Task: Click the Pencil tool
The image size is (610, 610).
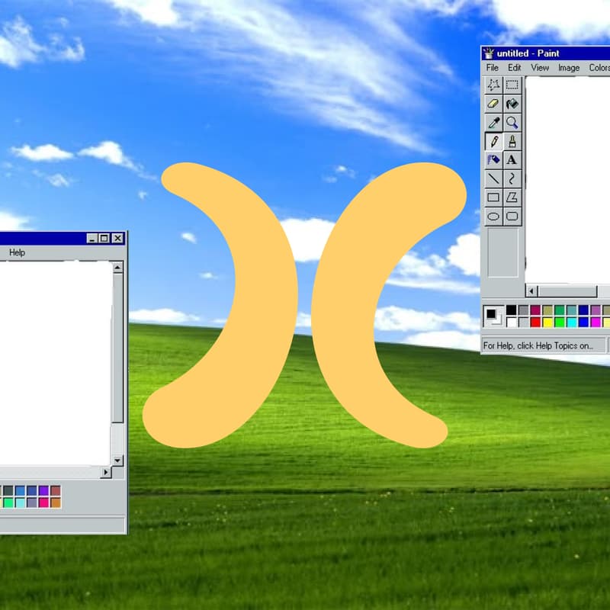Action: click(493, 141)
